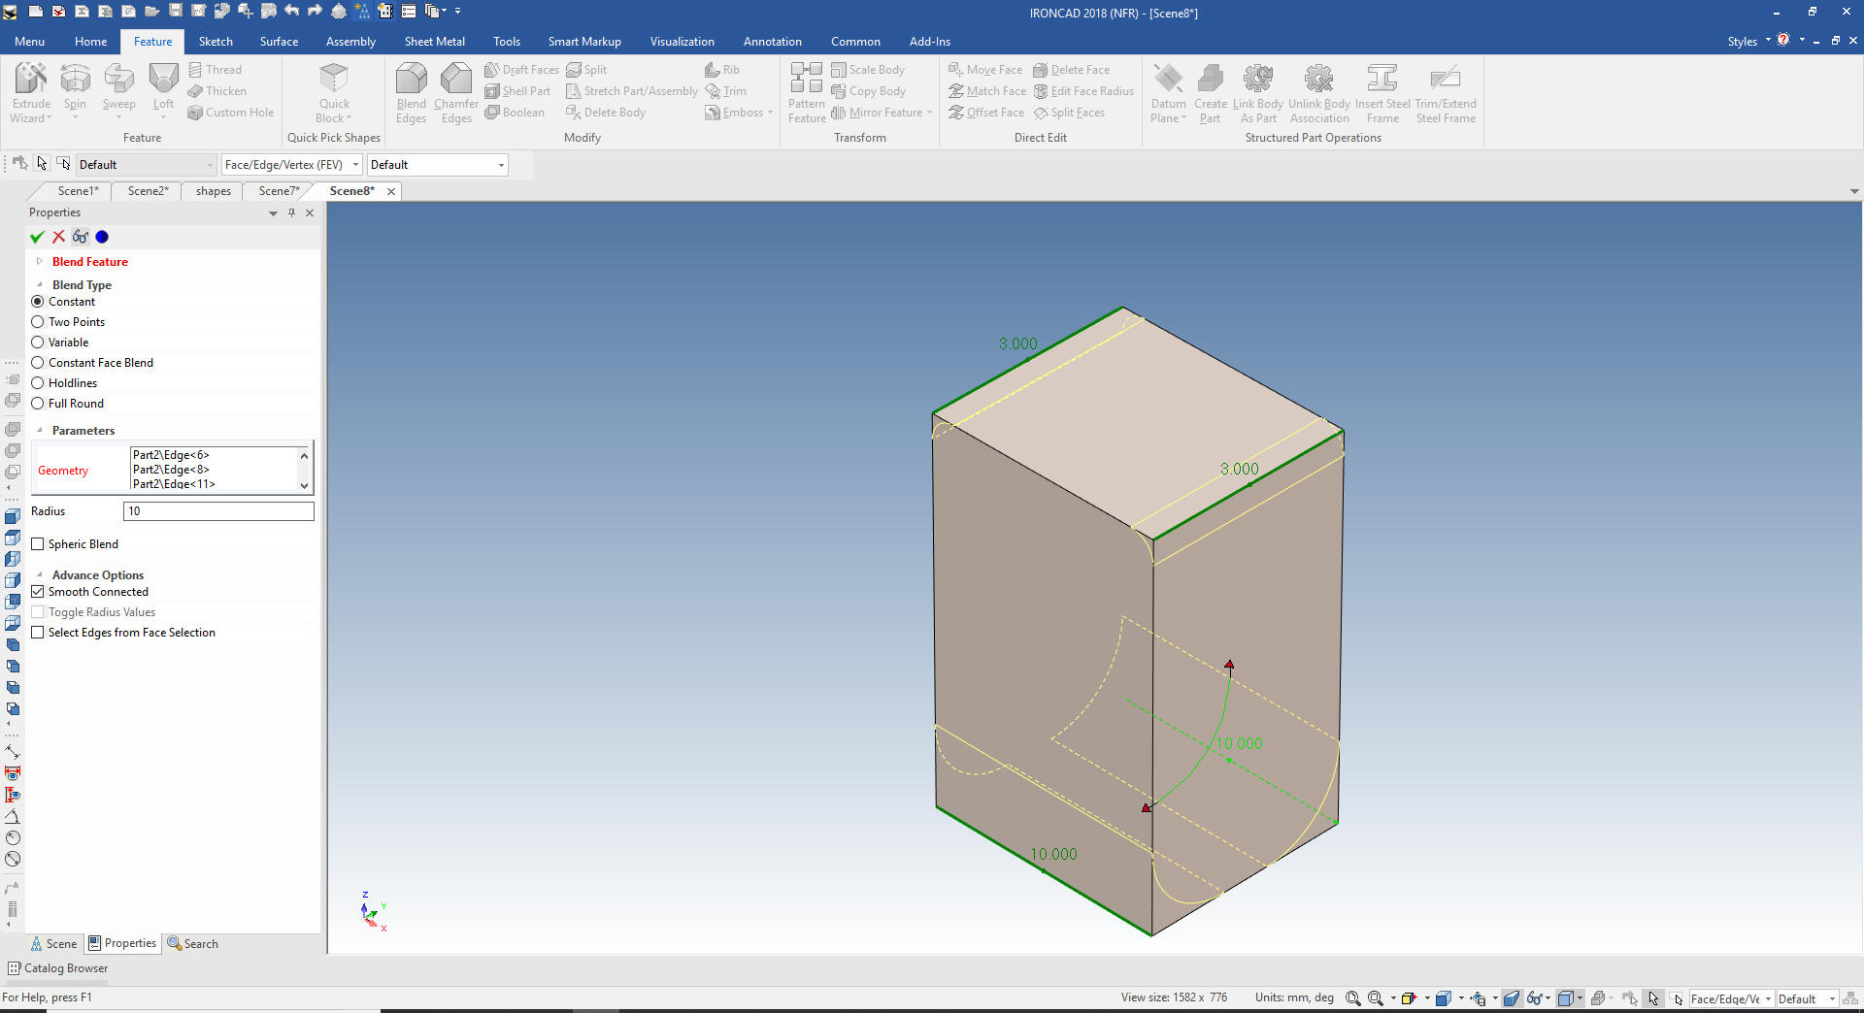Click the Boolean tool icon
This screenshot has height=1013, width=1864.
[515, 113]
